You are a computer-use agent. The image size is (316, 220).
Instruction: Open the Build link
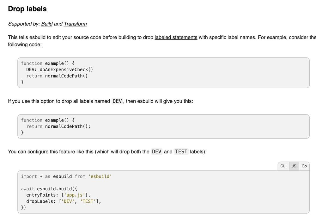coord(47,24)
